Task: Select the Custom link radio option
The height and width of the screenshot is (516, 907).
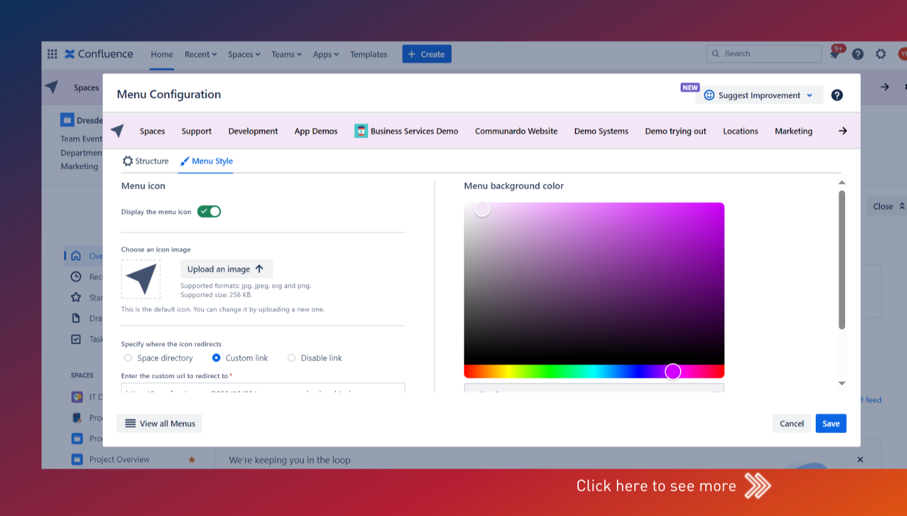Action: (216, 358)
